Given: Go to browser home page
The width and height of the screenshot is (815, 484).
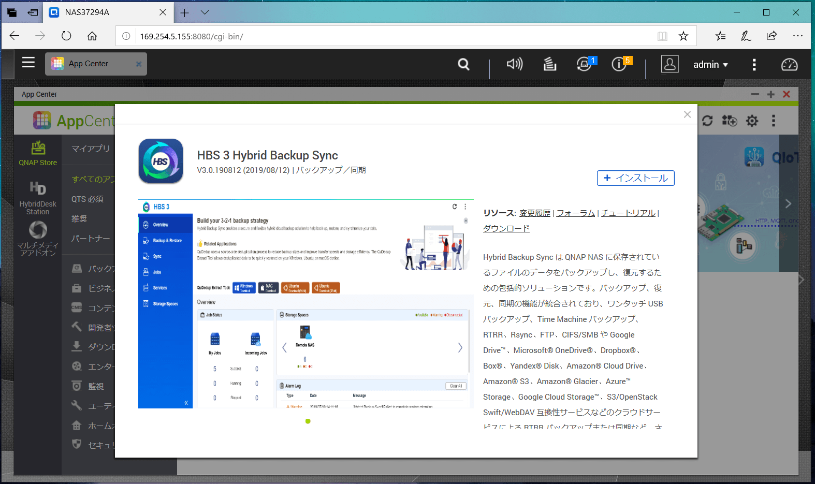Looking at the screenshot, I should 92,36.
